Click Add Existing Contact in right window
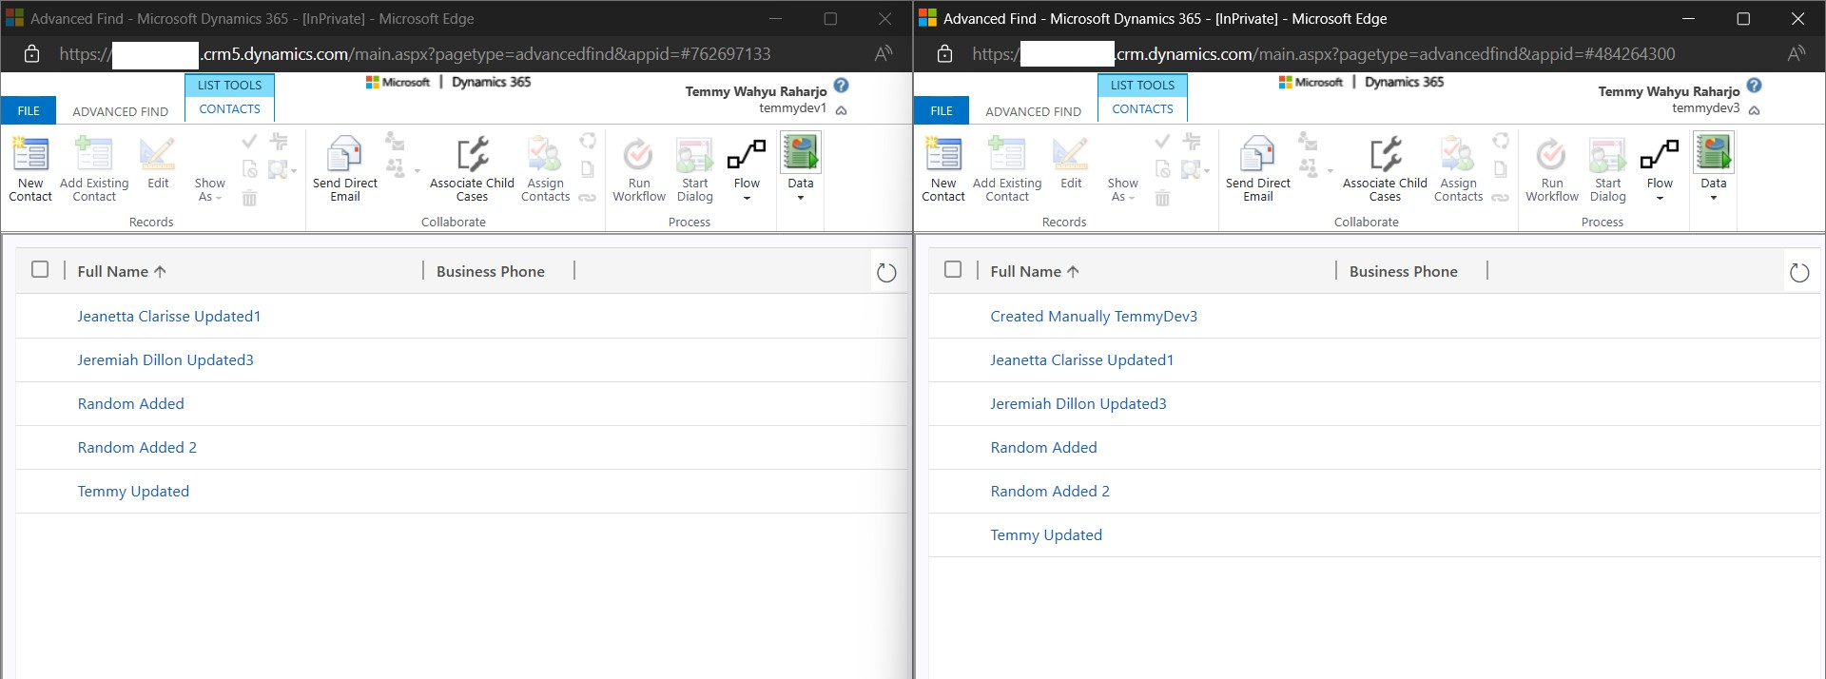The image size is (1826, 679). click(x=1007, y=169)
